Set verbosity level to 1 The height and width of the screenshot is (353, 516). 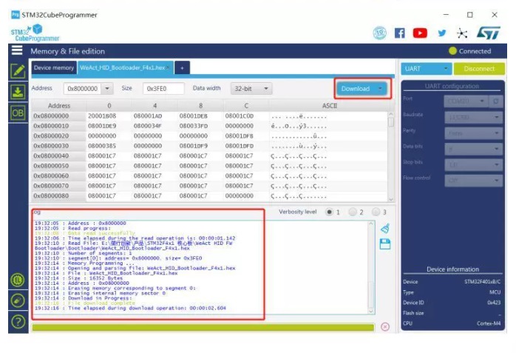[x=330, y=212]
